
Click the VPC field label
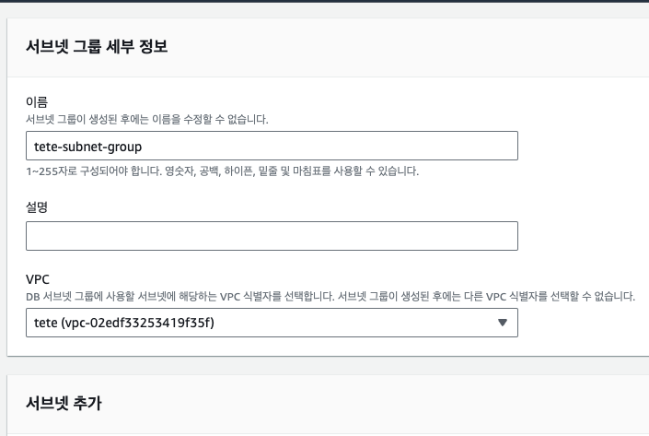(x=37, y=279)
